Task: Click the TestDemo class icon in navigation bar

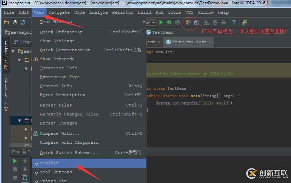Action: tap(148, 32)
